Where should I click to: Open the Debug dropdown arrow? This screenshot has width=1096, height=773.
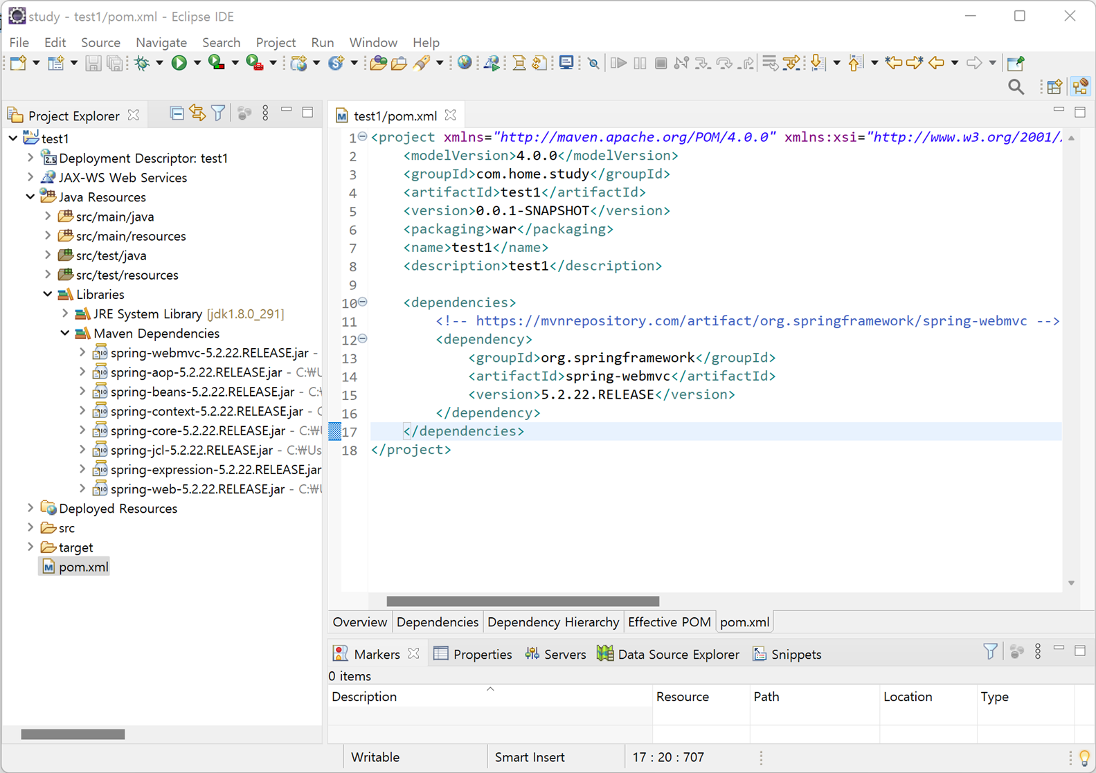[x=159, y=63]
